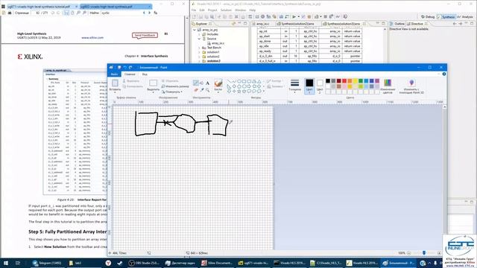
Task: Open Xilinx Documentation Navigator in the taskbar
Action: tap(216, 263)
